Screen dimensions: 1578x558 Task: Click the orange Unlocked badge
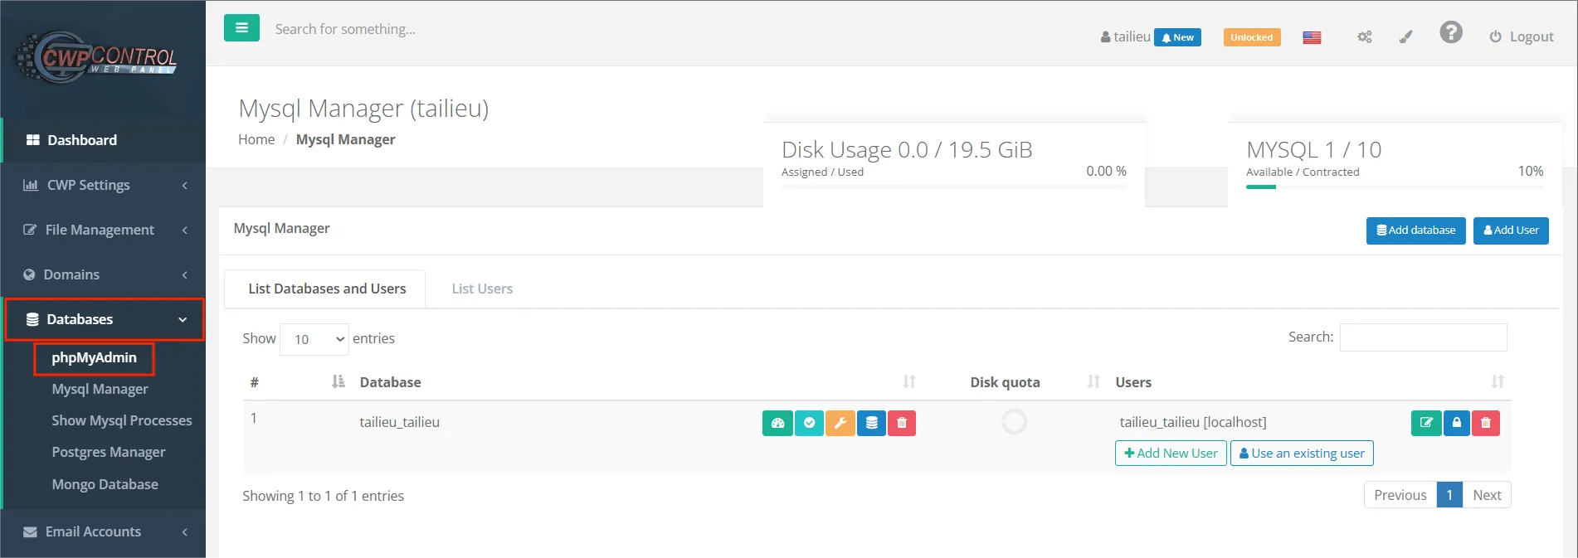1251,37
